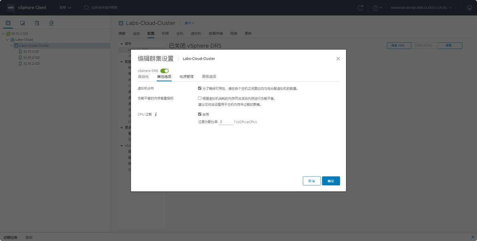Collapse the 服务 section in config sidebar
This screenshot has width=477, height=241.
point(122,44)
